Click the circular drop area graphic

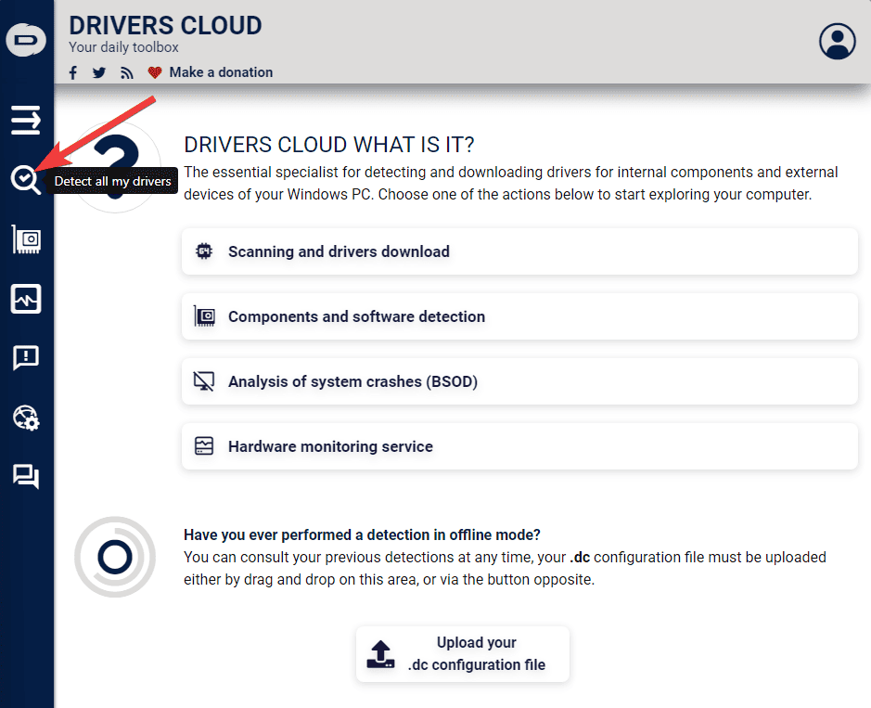115,557
